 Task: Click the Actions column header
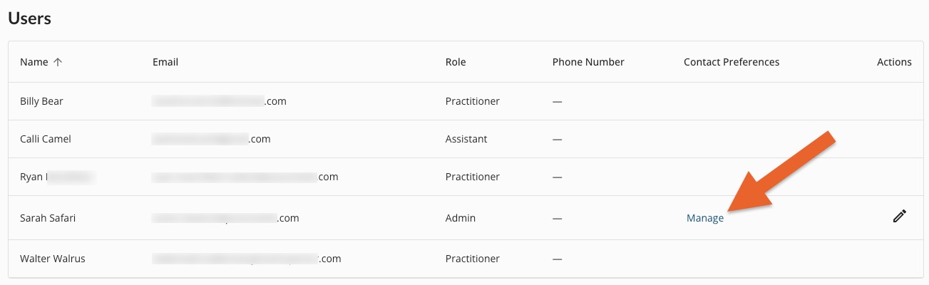point(894,62)
